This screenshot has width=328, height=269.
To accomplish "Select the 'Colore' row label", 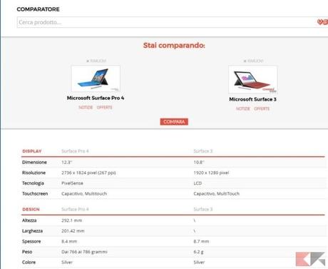I will click(x=29, y=263).
